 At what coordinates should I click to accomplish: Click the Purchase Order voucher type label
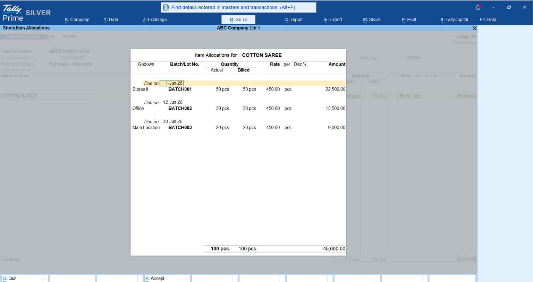tap(24, 37)
